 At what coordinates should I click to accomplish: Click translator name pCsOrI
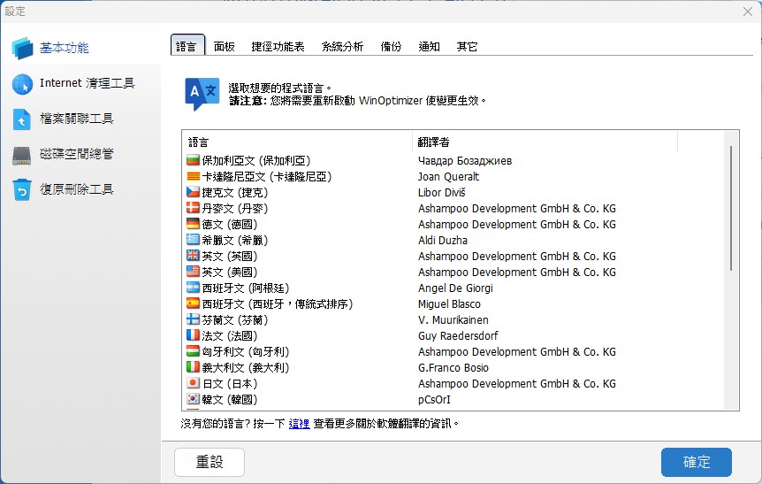coord(434,399)
